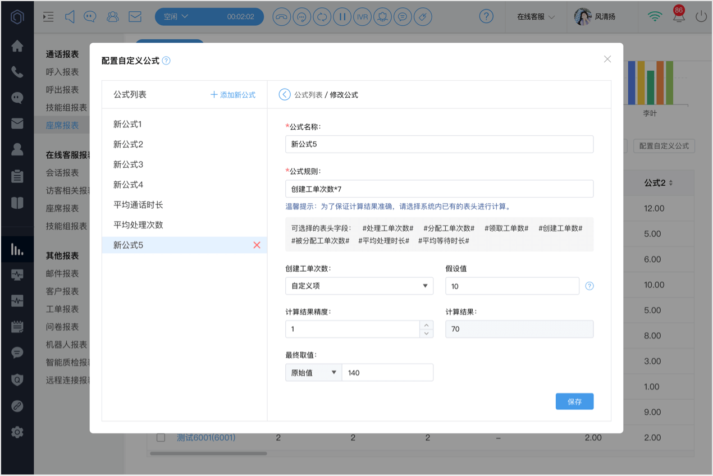Tick the checkbox in 测试6001 row
Viewport: 713px width, 476px height.
[161, 437]
